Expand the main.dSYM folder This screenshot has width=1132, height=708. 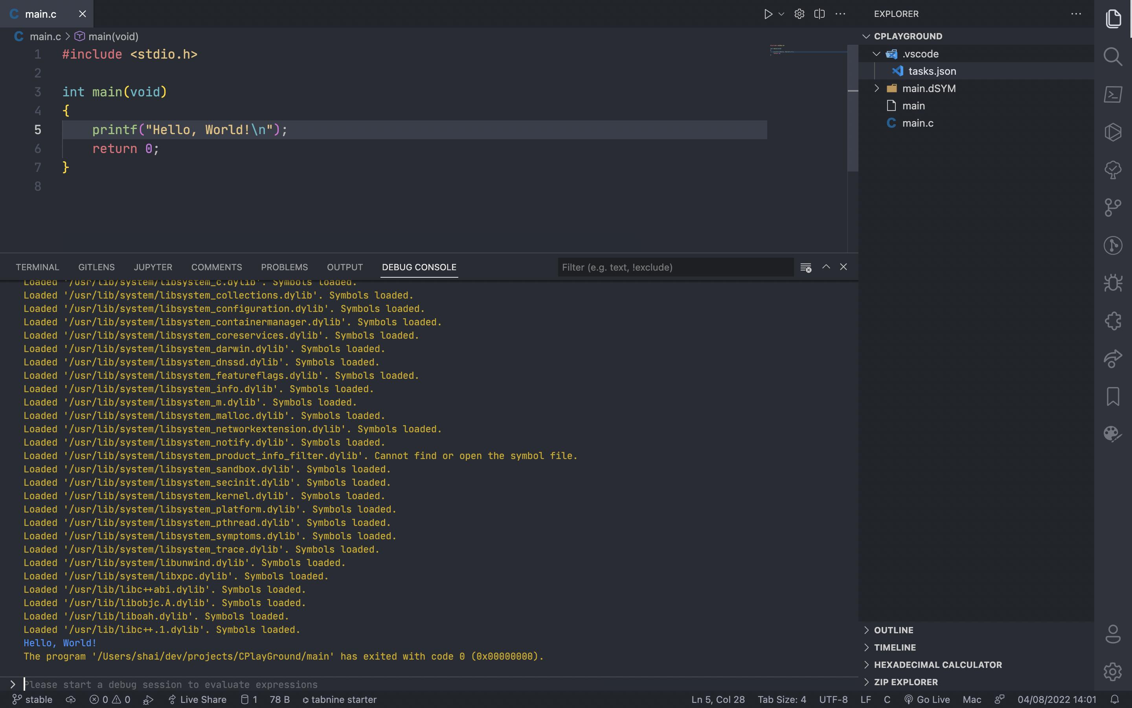pyautogui.click(x=877, y=88)
